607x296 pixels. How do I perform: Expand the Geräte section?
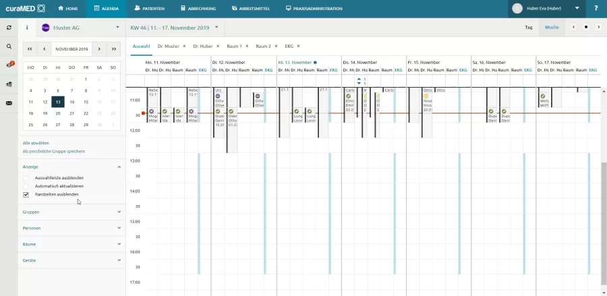tap(72, 260)
